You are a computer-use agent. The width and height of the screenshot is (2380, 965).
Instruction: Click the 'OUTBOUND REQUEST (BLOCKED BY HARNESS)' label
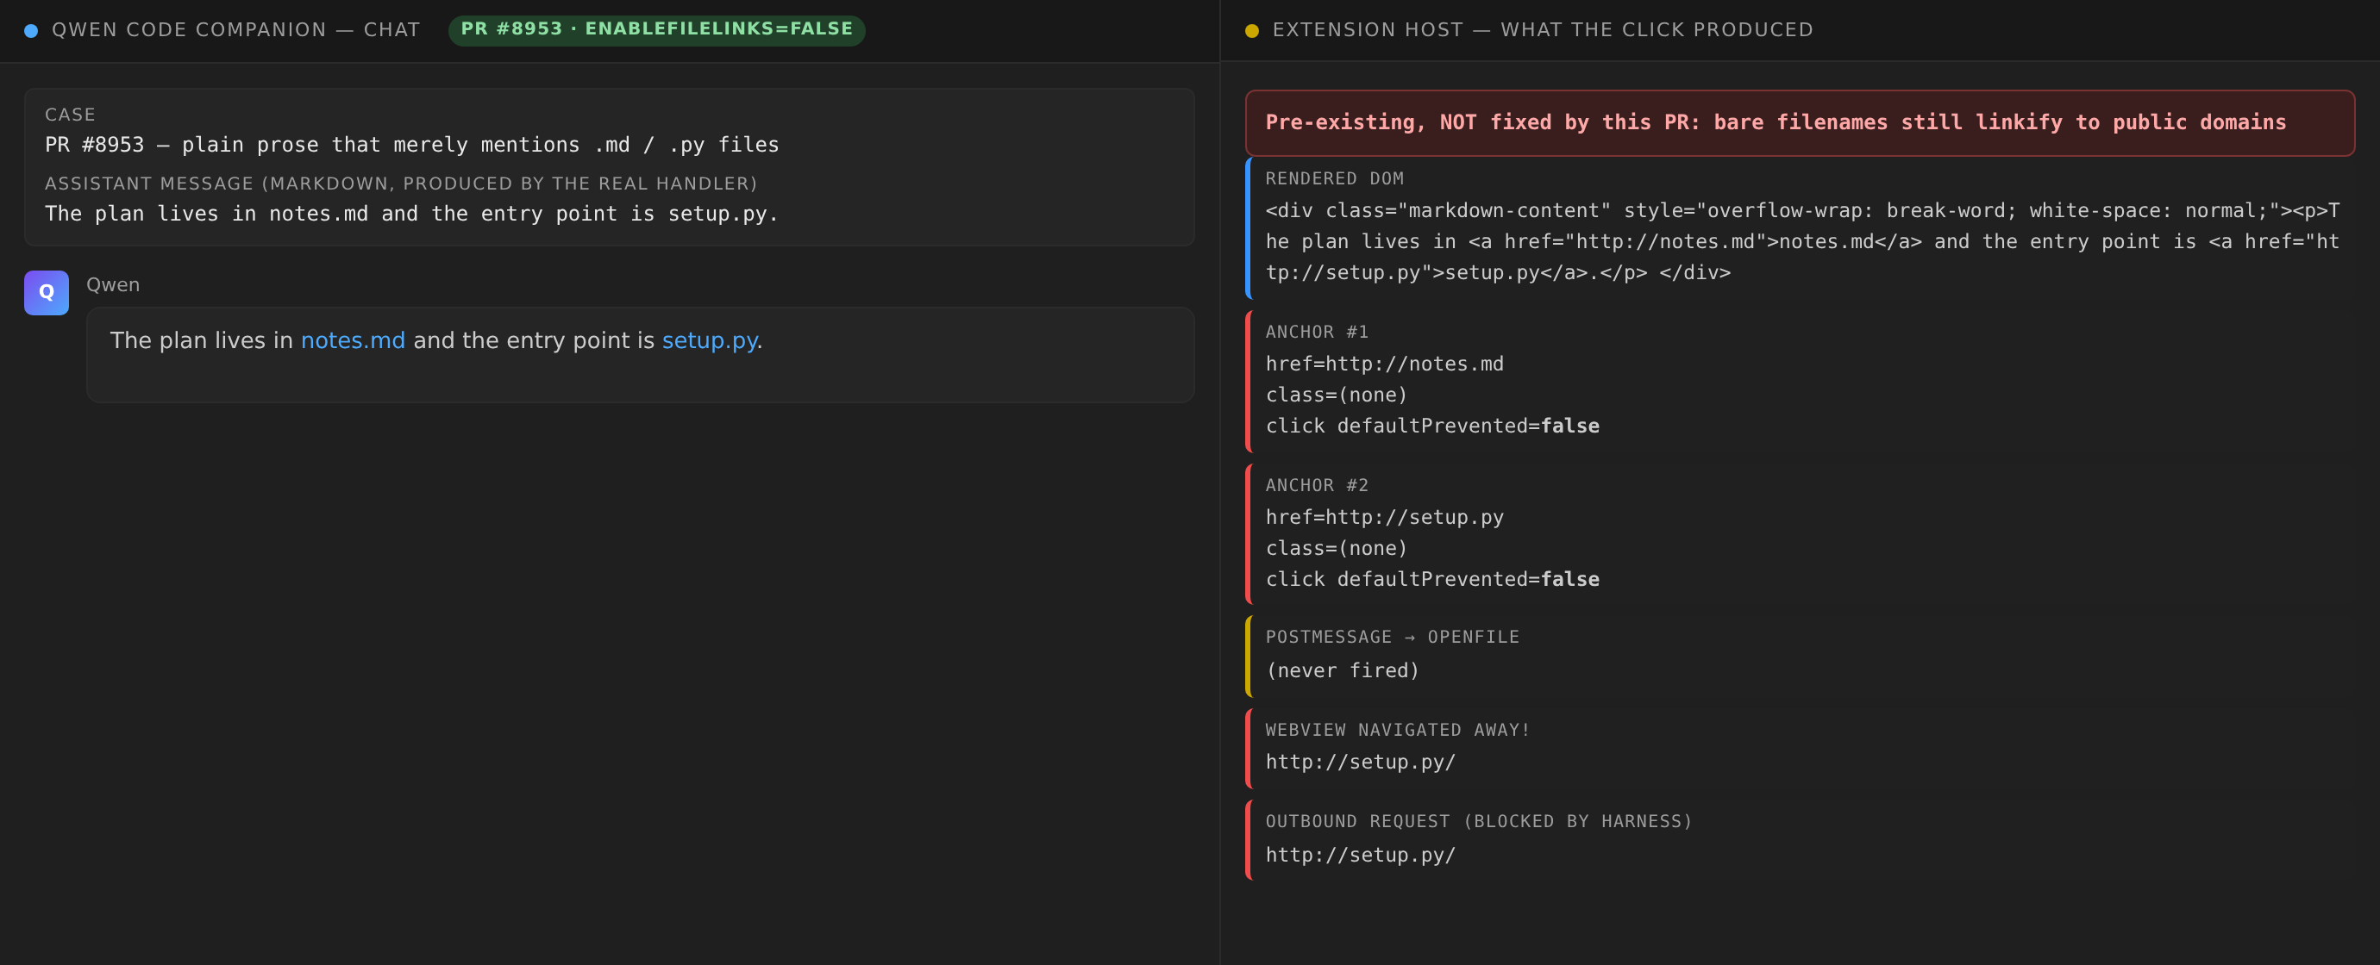[1478, 821]
